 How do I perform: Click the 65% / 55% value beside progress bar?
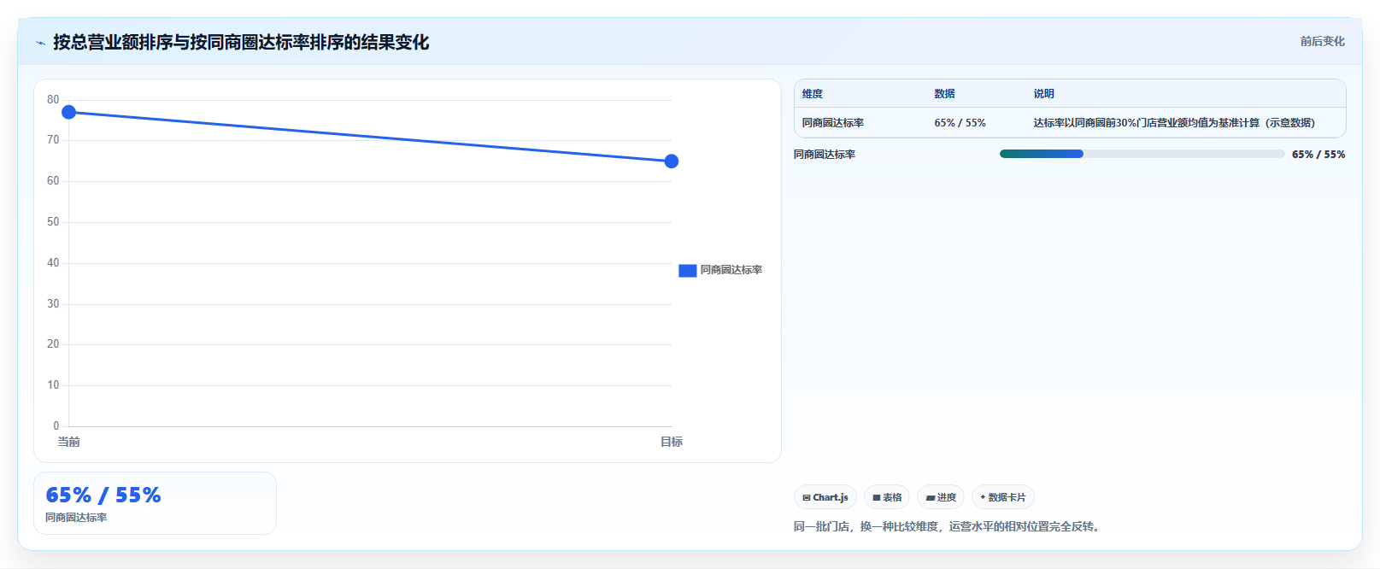[1318, 155]
